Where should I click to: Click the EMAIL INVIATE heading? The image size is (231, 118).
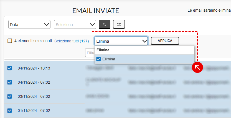[96, 11]
